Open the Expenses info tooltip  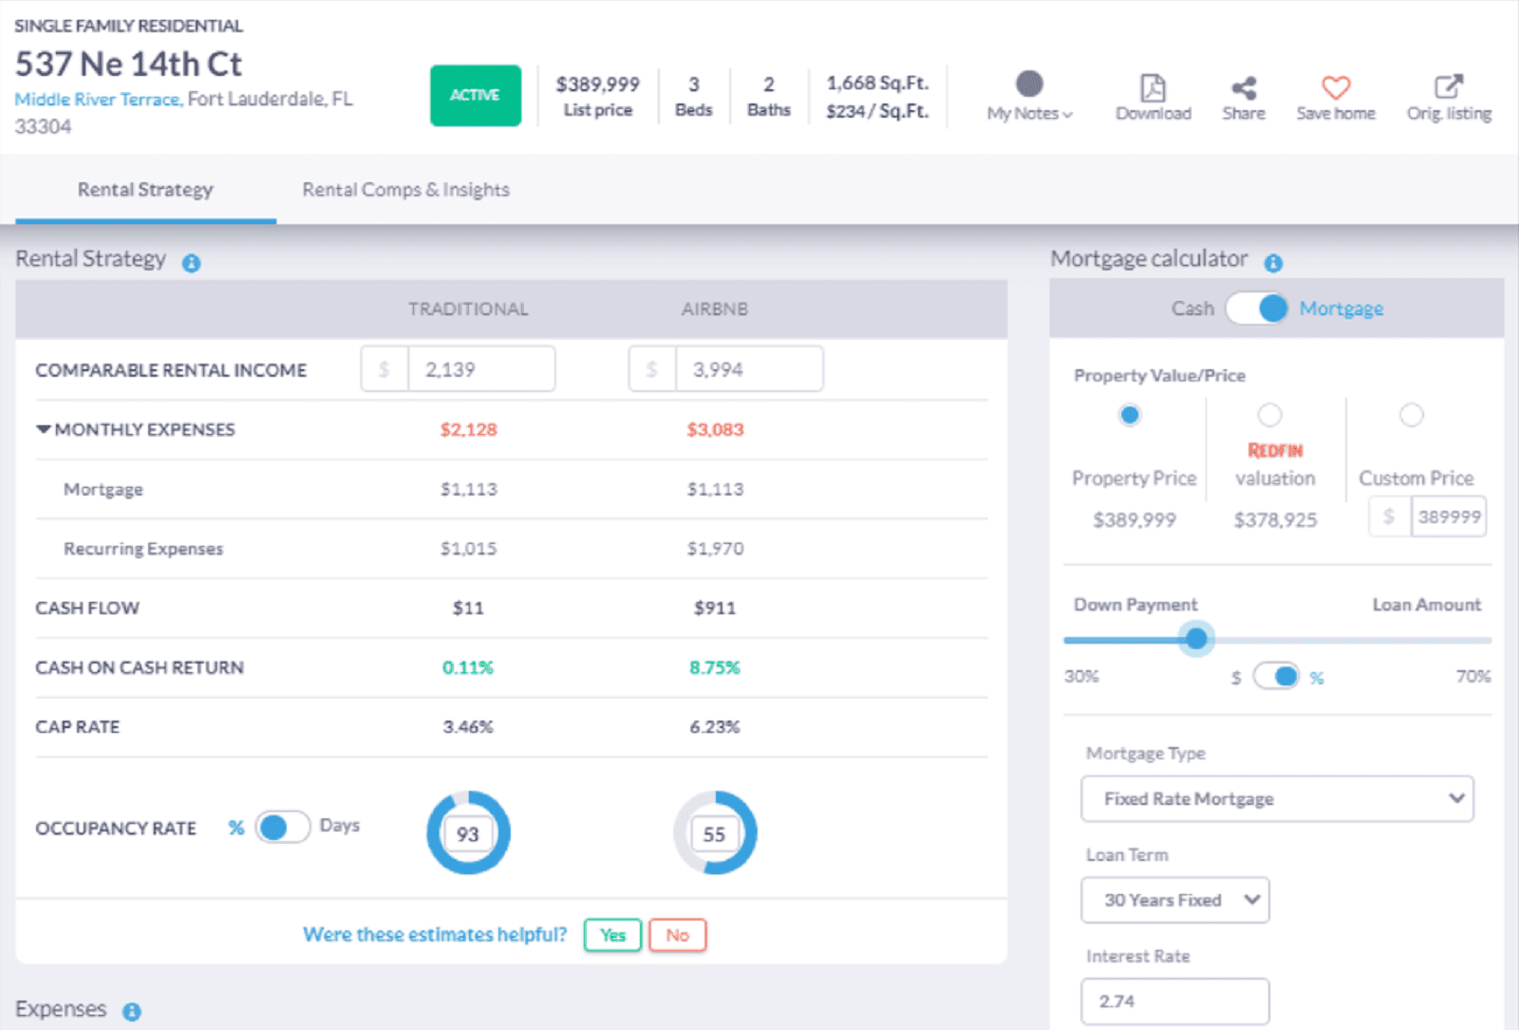132,1011
